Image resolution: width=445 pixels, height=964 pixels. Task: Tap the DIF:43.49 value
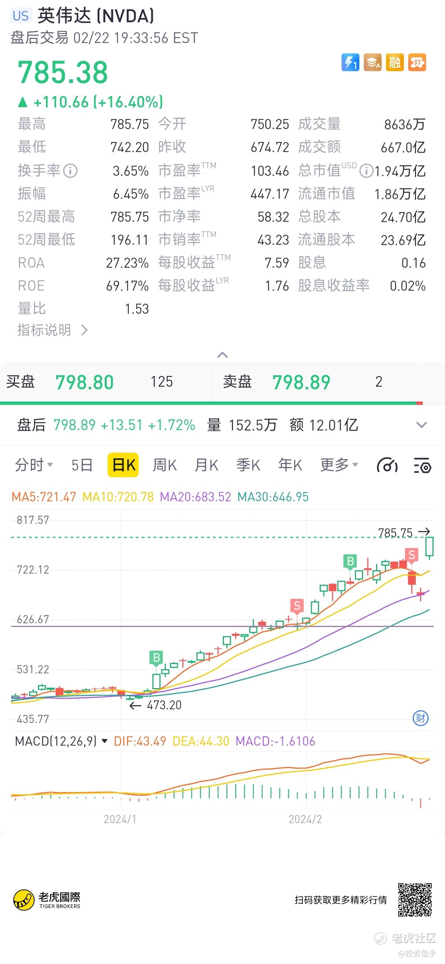[x=140, y=741]
